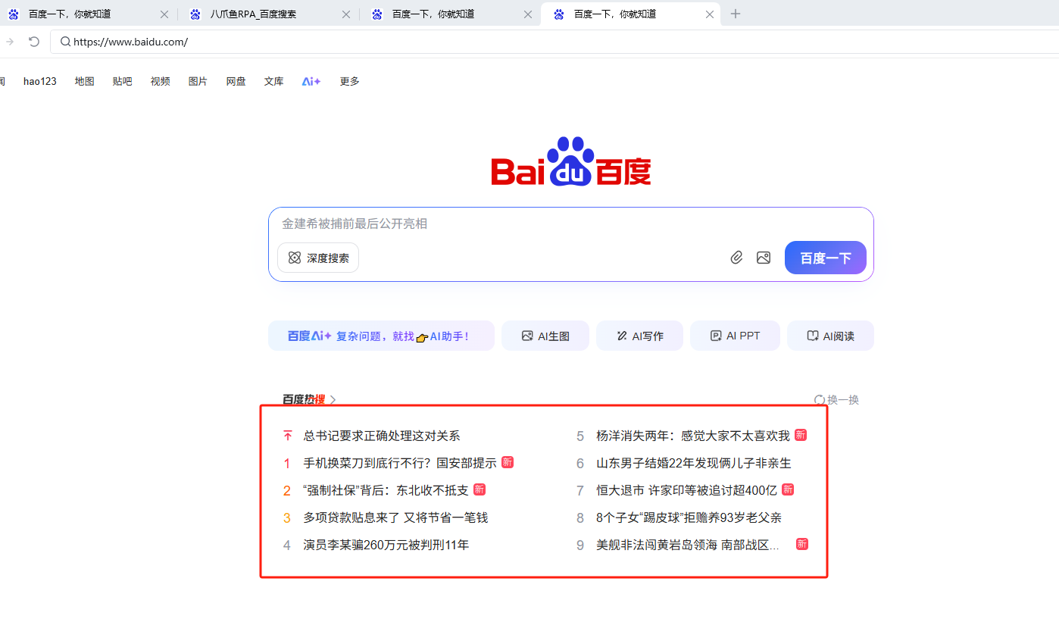The height and width of the screenshot is (644, 1059).
Task: Click the 新 badge next to 手机换菜刀
Action: click(x=508, y=462)
